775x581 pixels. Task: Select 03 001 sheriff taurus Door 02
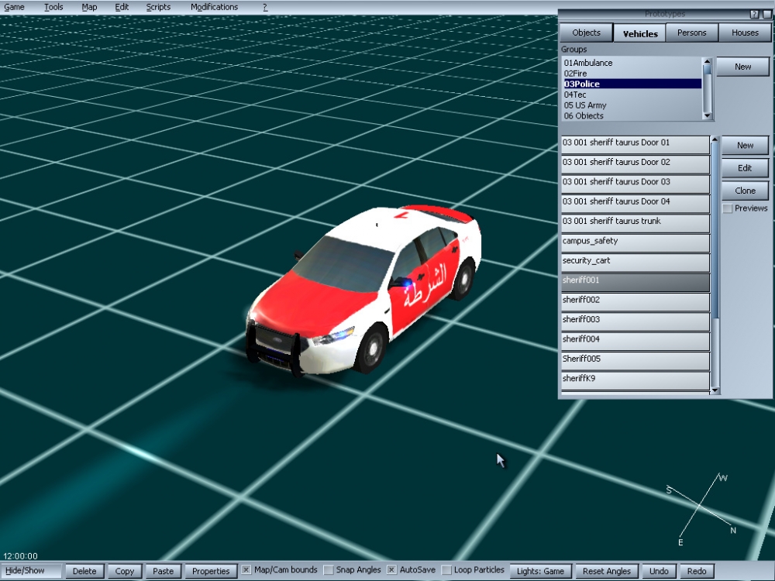click(635, 164)
